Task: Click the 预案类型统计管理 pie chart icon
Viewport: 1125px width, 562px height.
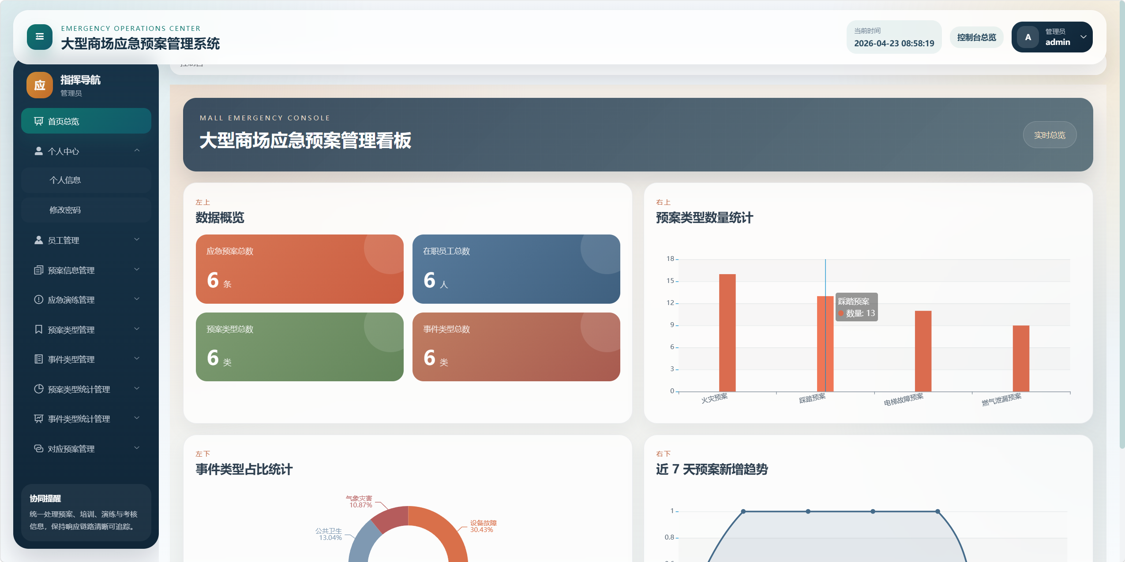Action: [x=39, y=389]
